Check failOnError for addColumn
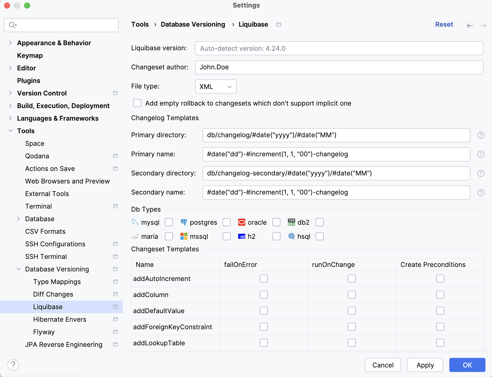492x377 pixels. tap(264, 295)
